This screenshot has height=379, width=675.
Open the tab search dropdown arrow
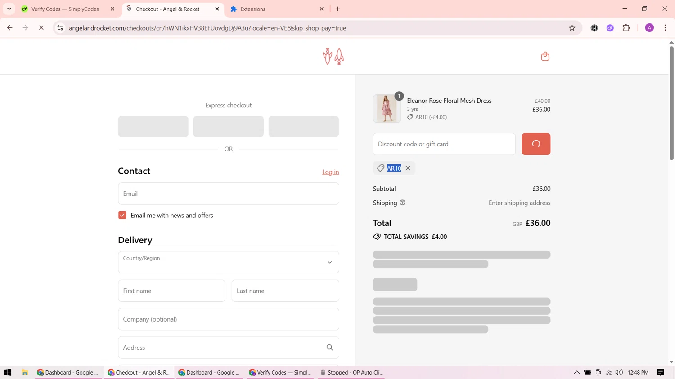coord(9,9)
